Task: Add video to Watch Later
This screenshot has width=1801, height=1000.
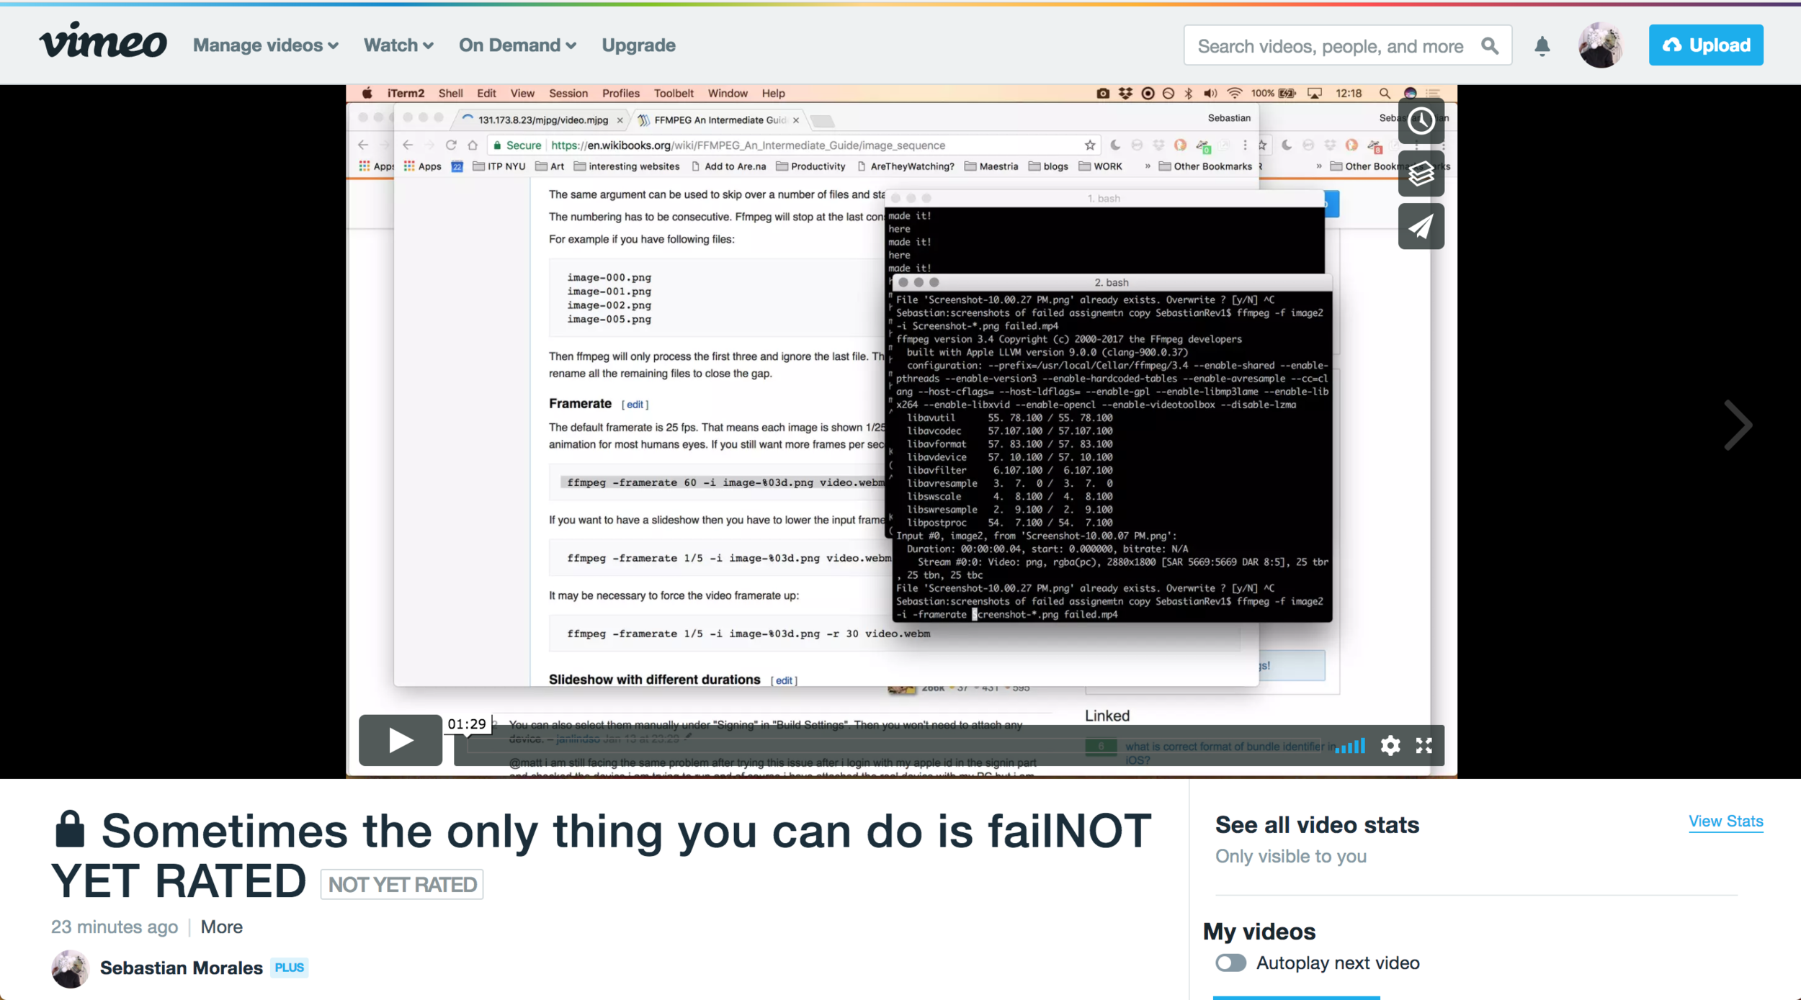Action: (x=1421, y=121)
